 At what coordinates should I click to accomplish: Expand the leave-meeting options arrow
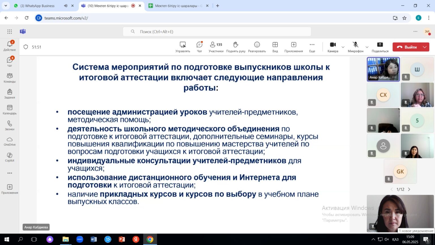point(425,47)
